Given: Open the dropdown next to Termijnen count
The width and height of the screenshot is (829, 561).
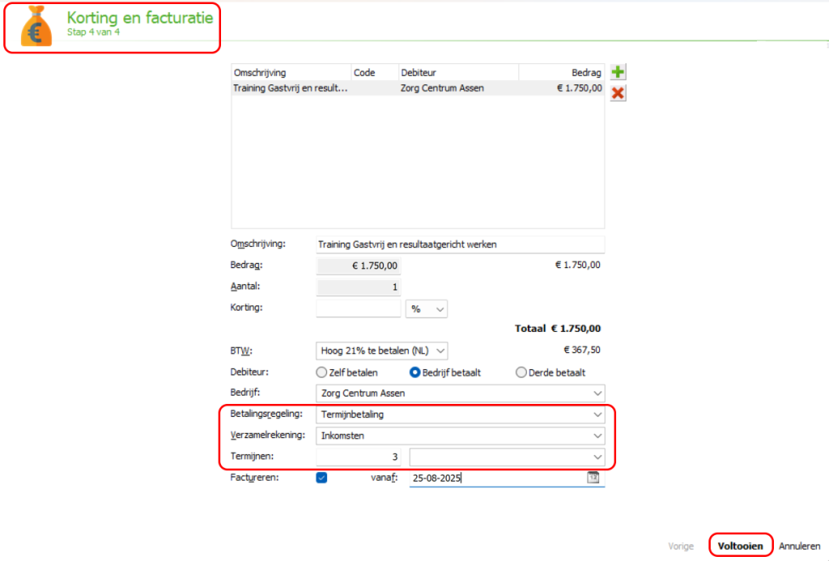Looking at the screenshot, I should pos(597,457).
